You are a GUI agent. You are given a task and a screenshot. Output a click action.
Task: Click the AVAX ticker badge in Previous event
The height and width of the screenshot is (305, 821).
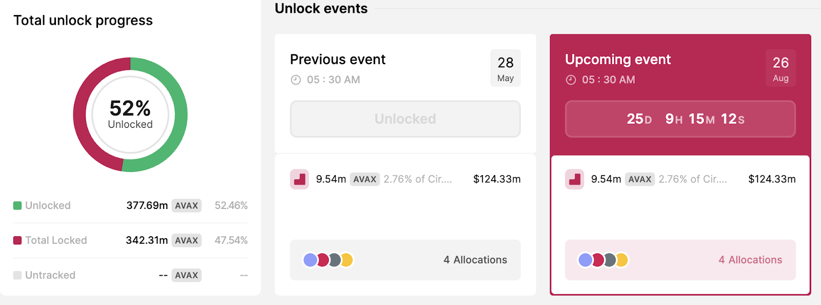click(x=364, y=180)
